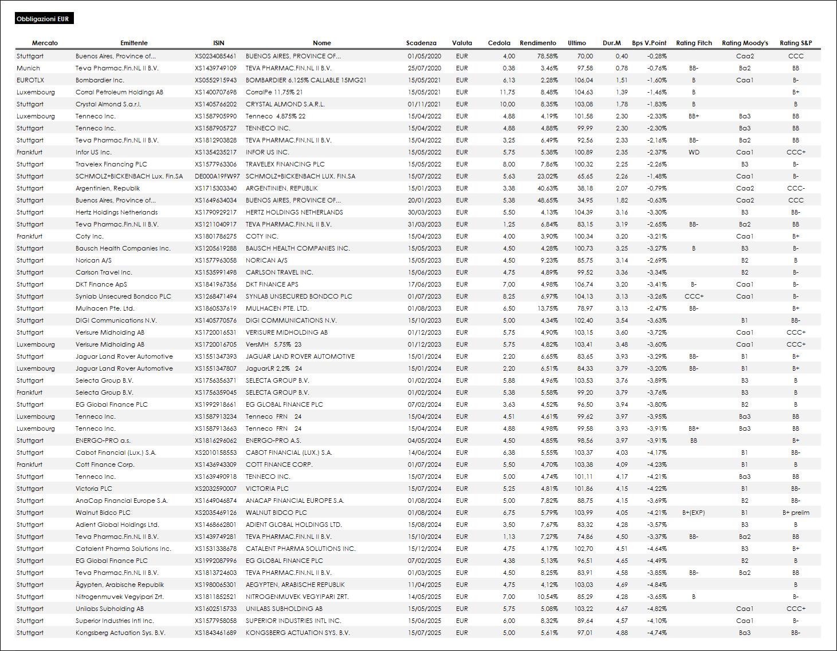Click issuer "Catalent Pharma Solutions Inc."

tap(123, 549)
